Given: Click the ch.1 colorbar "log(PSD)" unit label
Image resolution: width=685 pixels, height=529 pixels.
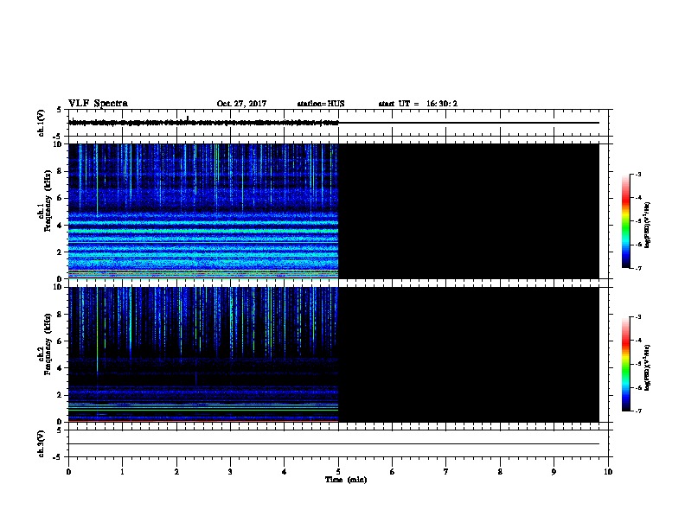Looking at the screenshot, I should click(x=647, y=225).
